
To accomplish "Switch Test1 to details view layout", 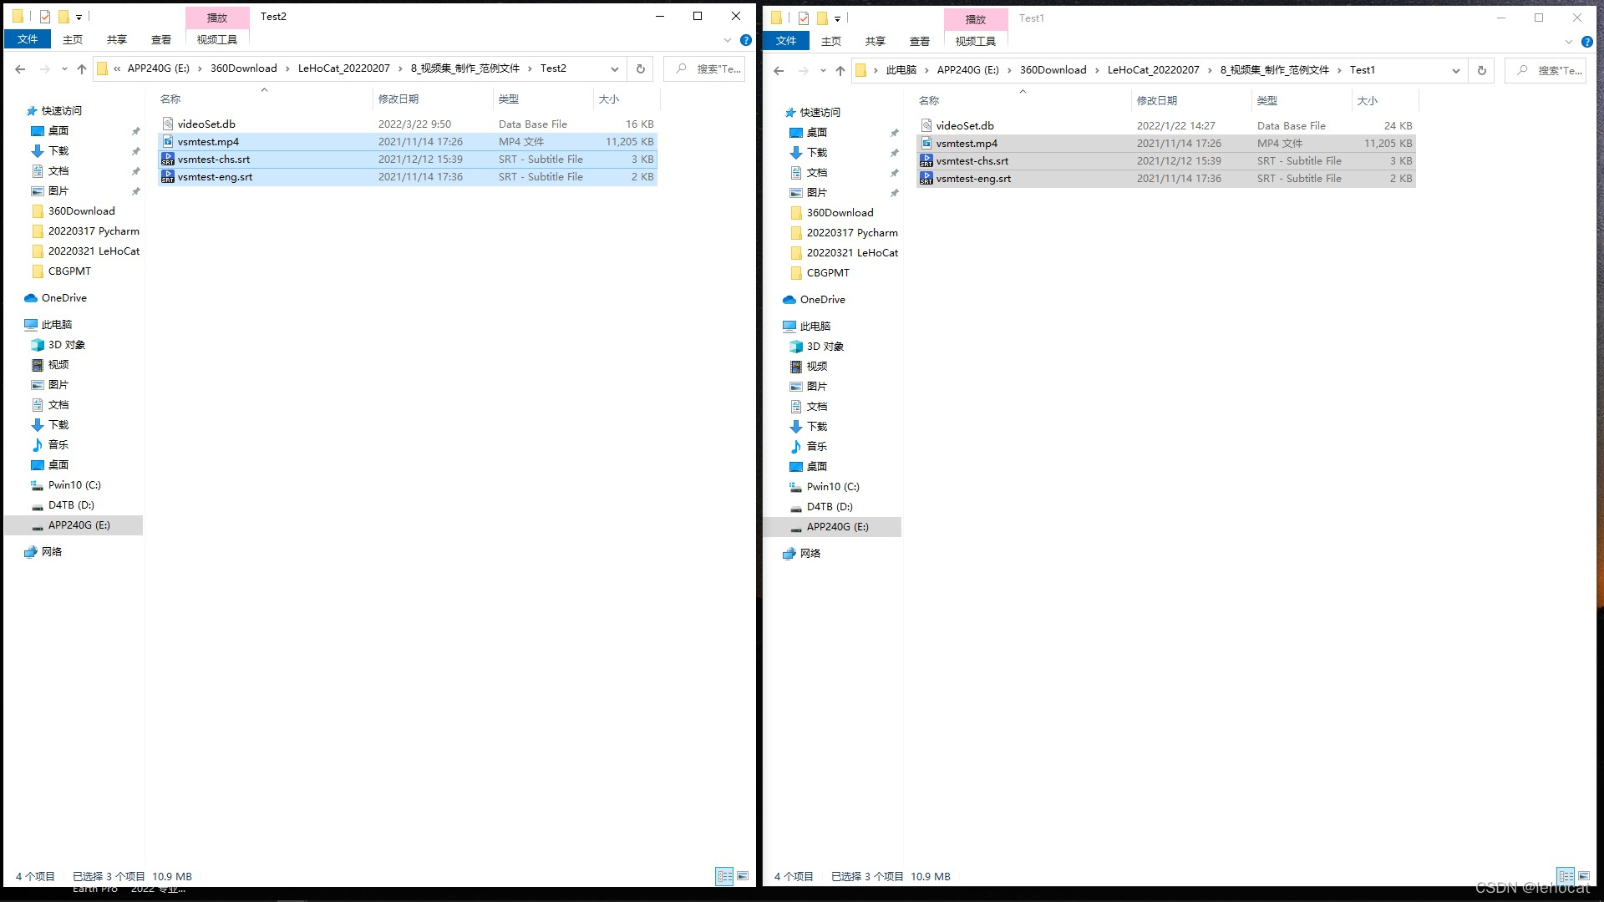I will pos(1566,876).
